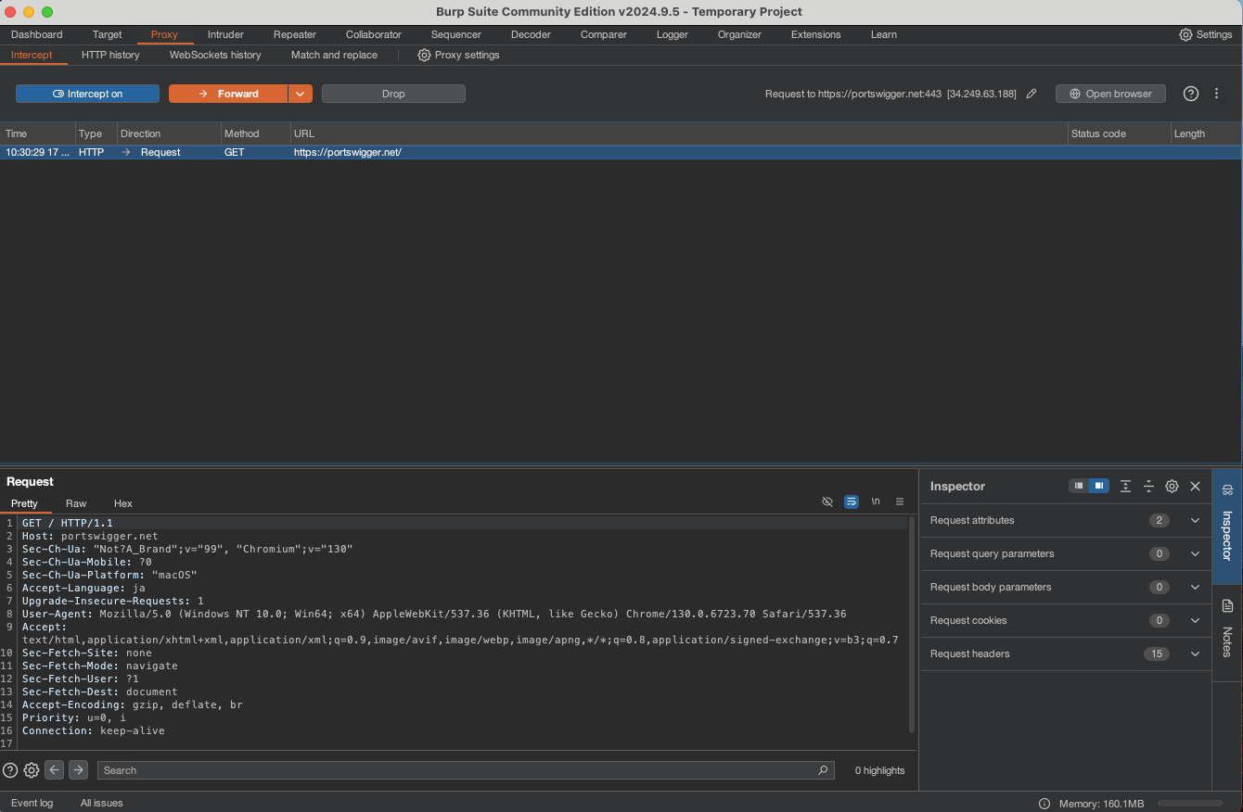This screenshot has width=1243, height=812.
Task: Click the Drop button
Action: tap(393, 94)
